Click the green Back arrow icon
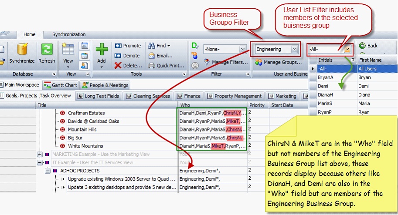This screenshot has width=398, height=215. tap(362, 46)
